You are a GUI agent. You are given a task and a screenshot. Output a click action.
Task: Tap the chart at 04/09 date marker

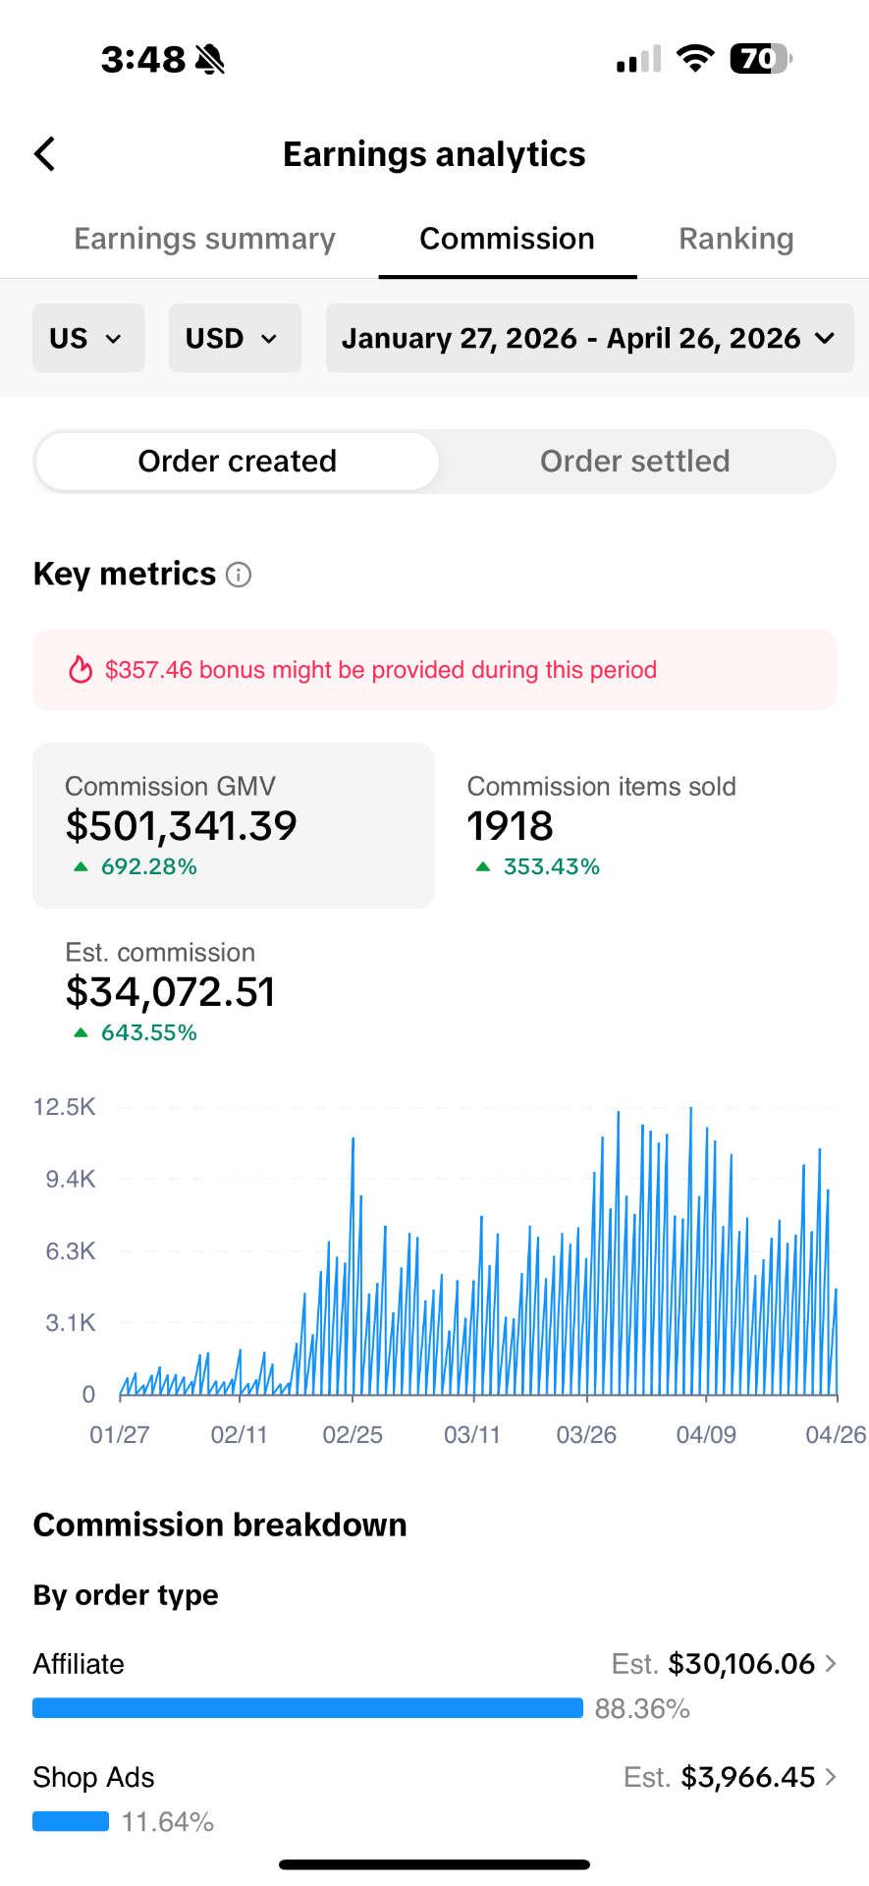(706, 1434)
